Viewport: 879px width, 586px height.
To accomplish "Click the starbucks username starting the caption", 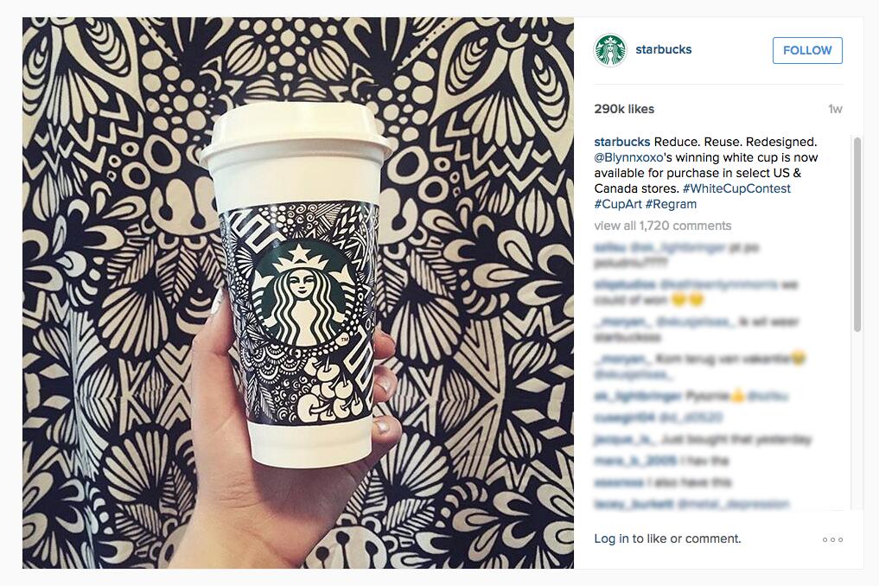I will [x=622, y=142].
